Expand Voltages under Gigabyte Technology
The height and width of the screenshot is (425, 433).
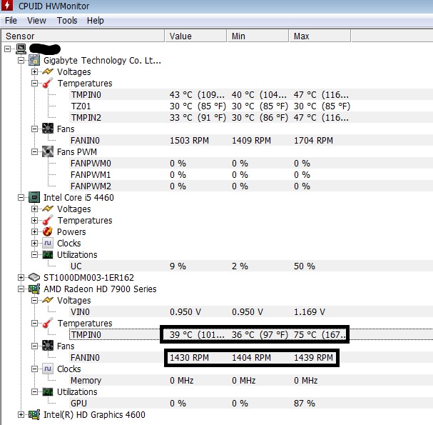(34, 72)
